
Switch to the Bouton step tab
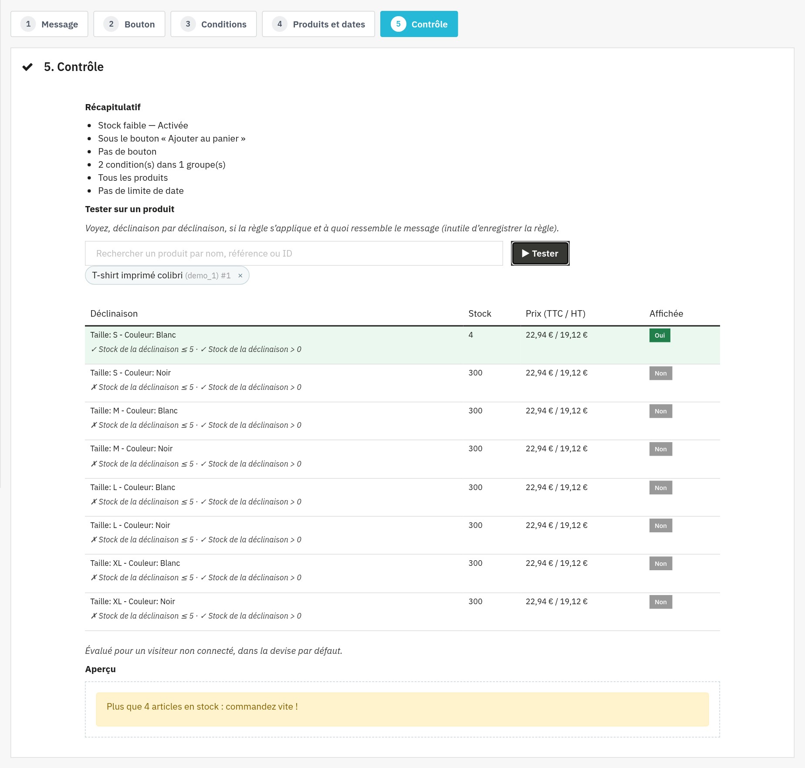point(129,24)
